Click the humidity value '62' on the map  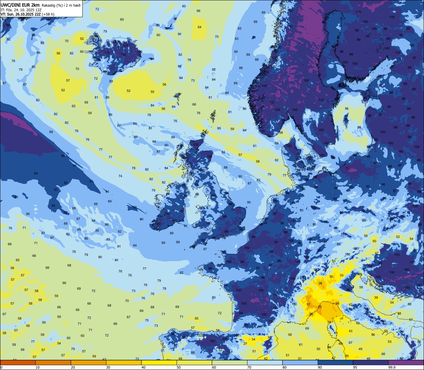coord(74,106)
